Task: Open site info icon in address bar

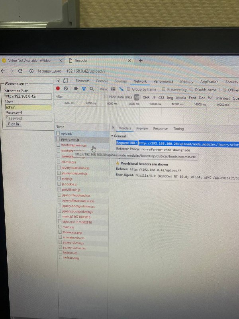Action: click(31, 71)
